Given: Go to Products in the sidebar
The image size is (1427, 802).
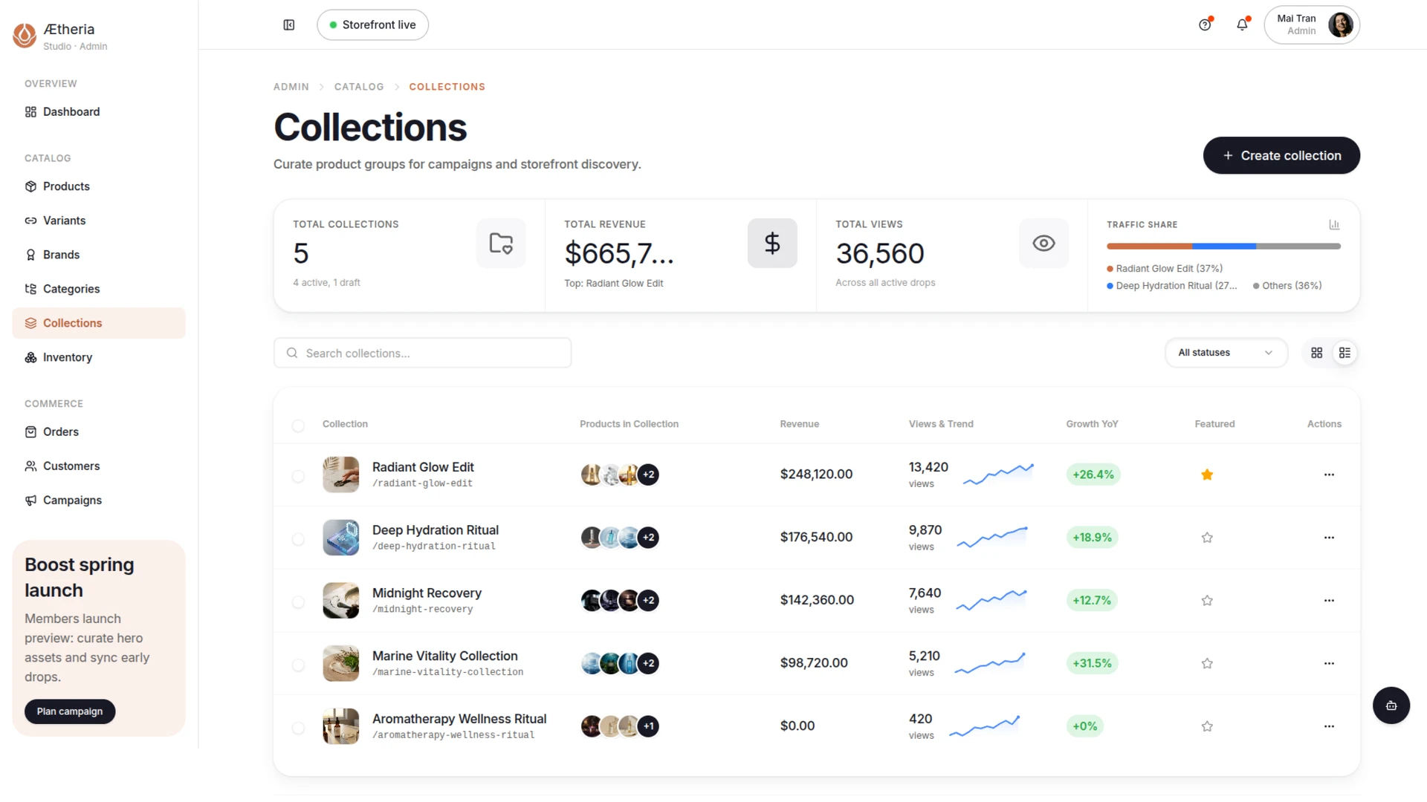Looking at the screenshot, I should (x=99, y=186).
